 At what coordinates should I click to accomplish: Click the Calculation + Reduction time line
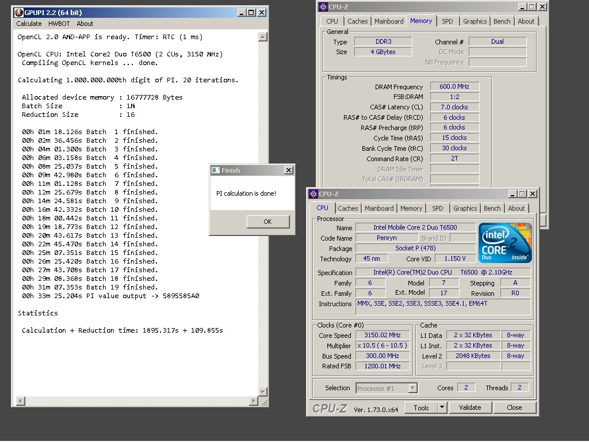click(123, 331)
